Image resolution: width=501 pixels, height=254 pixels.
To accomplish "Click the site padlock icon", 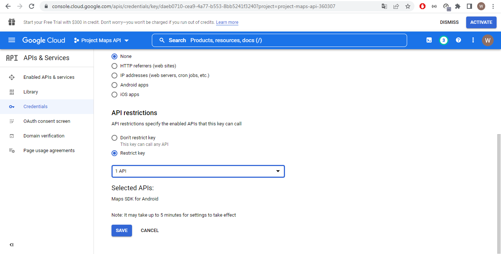I will pos(46,6).
